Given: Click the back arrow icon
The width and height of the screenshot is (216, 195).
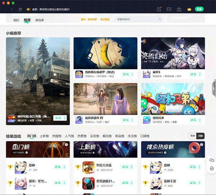Looking at the screenshot, I should (12, 9).
